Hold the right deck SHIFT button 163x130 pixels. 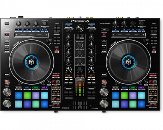click(x=104, y=74)
